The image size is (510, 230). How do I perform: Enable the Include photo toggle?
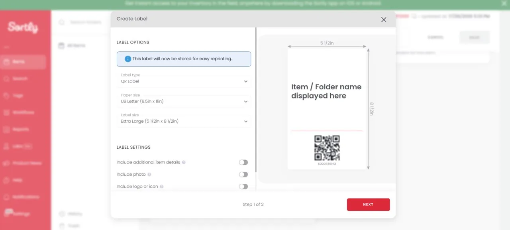[x=243, y=174]
